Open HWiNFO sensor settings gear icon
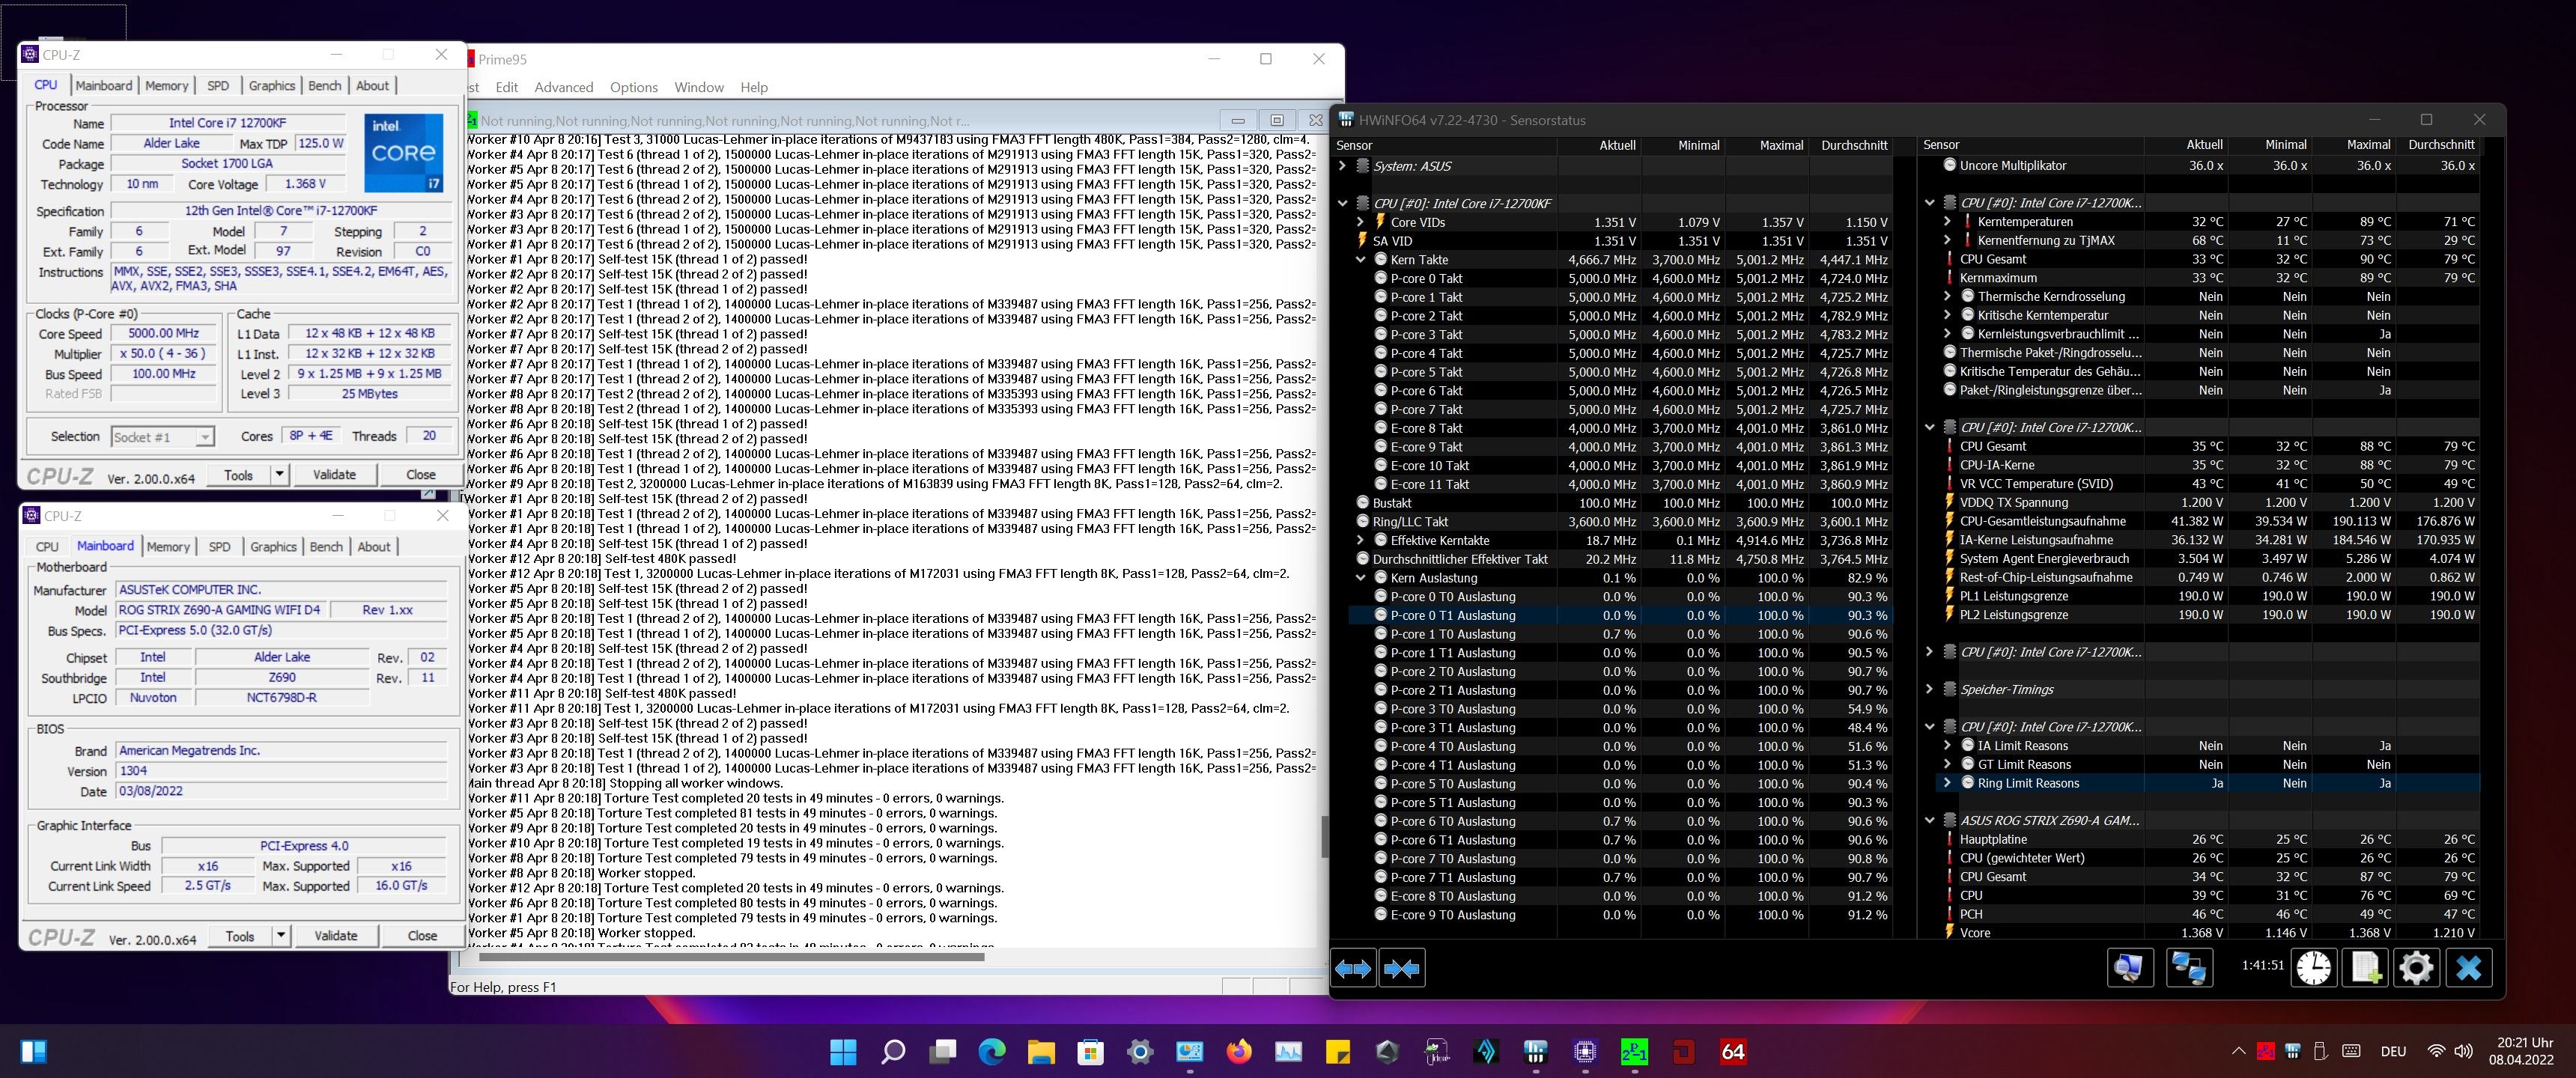This screenshot has height=1078, width=2576. pos(2416,968)
